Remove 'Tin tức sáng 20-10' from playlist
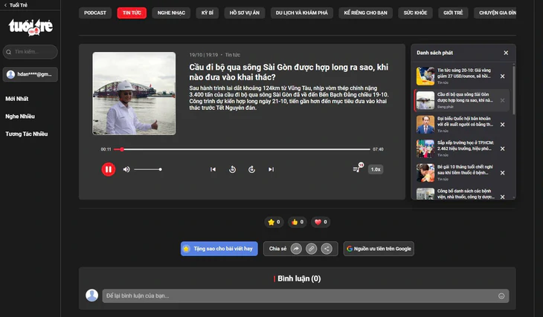 point(503,76)
